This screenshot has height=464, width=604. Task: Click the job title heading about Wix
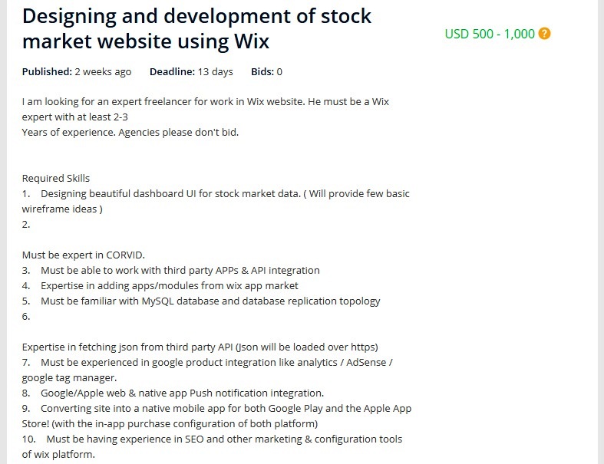pyautogui.click(x=196, y=28)
